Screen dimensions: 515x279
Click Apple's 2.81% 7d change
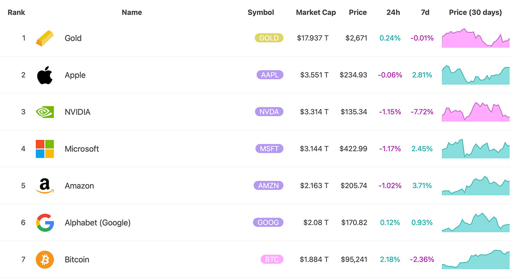pyautogui.click(x=422, y=75)
